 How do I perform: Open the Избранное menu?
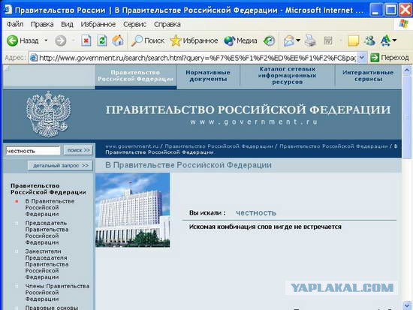click(x=98, y=24)
